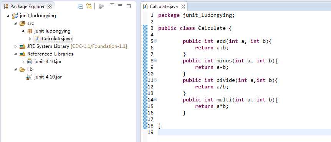Fold the add method at line 5
Viewport: 331px width, 142px height.
pyautogui.click(x=155, y=41)
